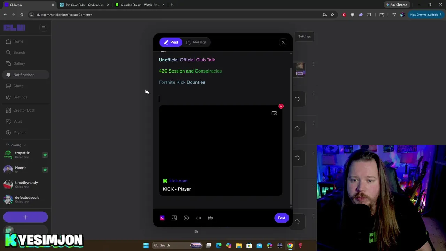
Task: Open Chrome profile avatar
Action: pos(402,15)
